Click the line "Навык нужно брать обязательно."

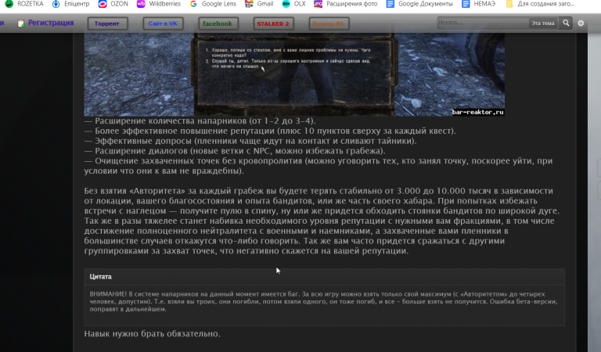(x=152, y=333)
